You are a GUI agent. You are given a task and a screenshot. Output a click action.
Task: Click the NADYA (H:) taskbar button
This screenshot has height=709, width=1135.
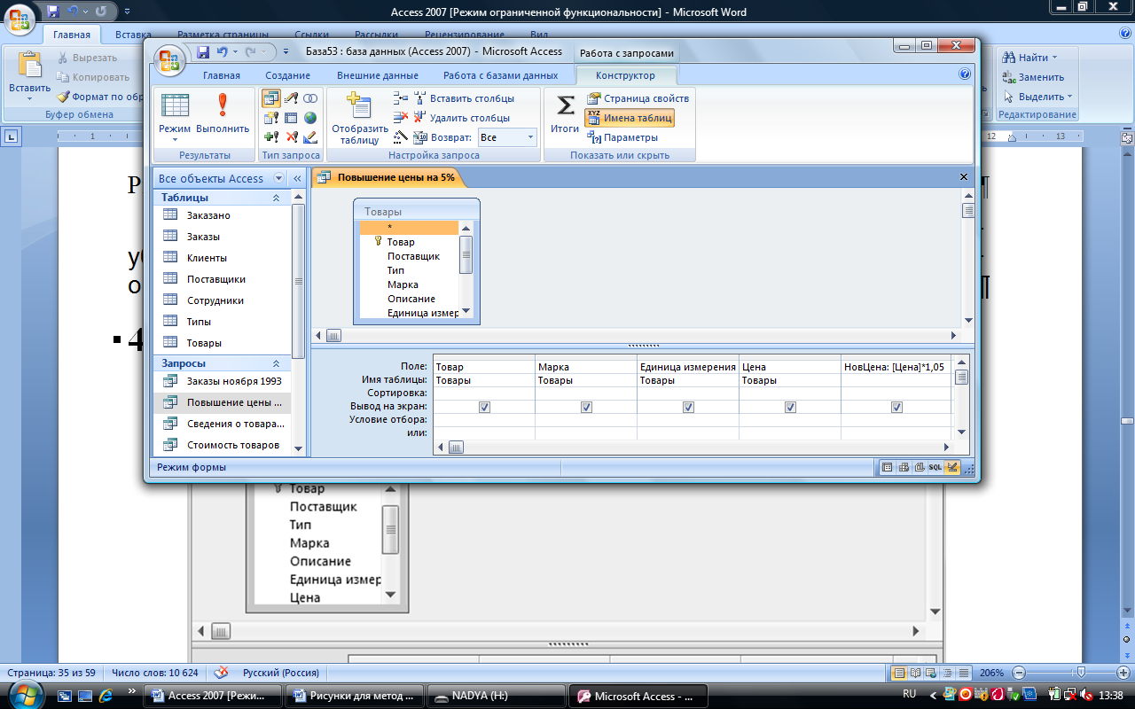click(496, 696)
